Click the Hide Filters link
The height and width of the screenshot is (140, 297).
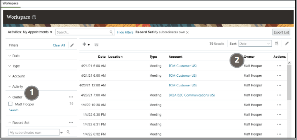point(125,32)
